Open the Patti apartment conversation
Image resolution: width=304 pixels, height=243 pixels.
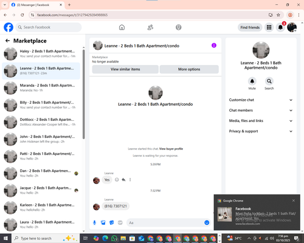tap(41, 156)
